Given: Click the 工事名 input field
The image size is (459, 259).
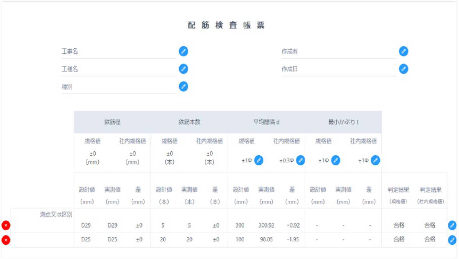Looking at the screenshot, I should click(119, 52).
